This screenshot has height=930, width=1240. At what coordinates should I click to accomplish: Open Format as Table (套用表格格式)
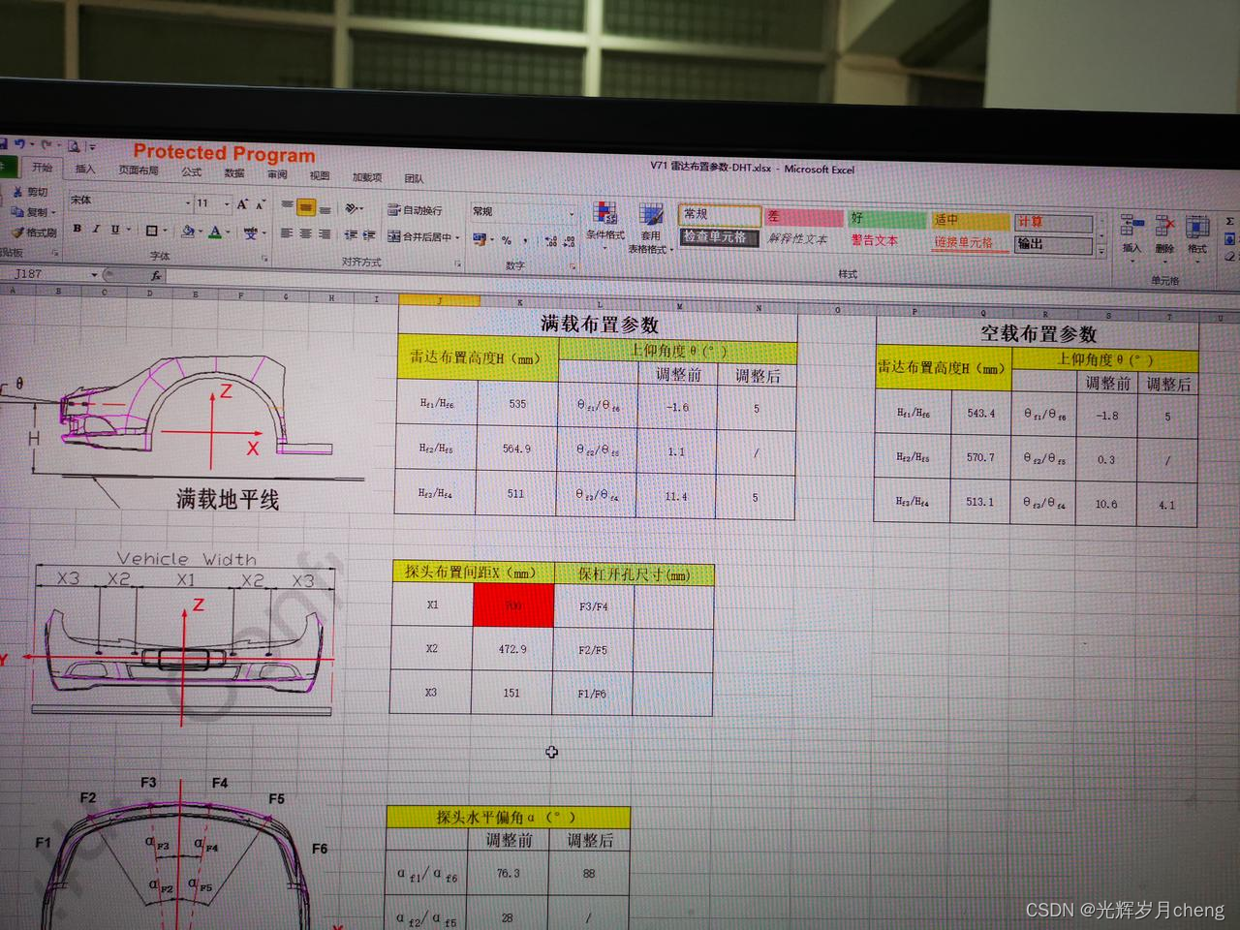[x=650, y=229]
